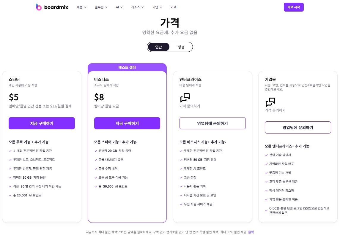Switch to 평생 billing

point(181,47)
